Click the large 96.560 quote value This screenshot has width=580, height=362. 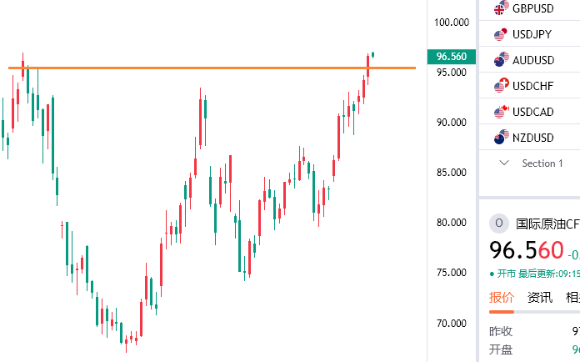click(x=527, y=250)
